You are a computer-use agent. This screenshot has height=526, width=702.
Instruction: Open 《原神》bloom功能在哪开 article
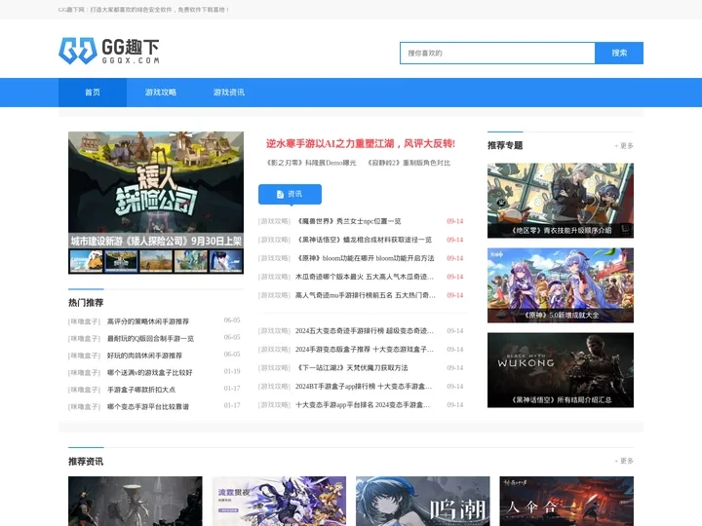point(365,258)
